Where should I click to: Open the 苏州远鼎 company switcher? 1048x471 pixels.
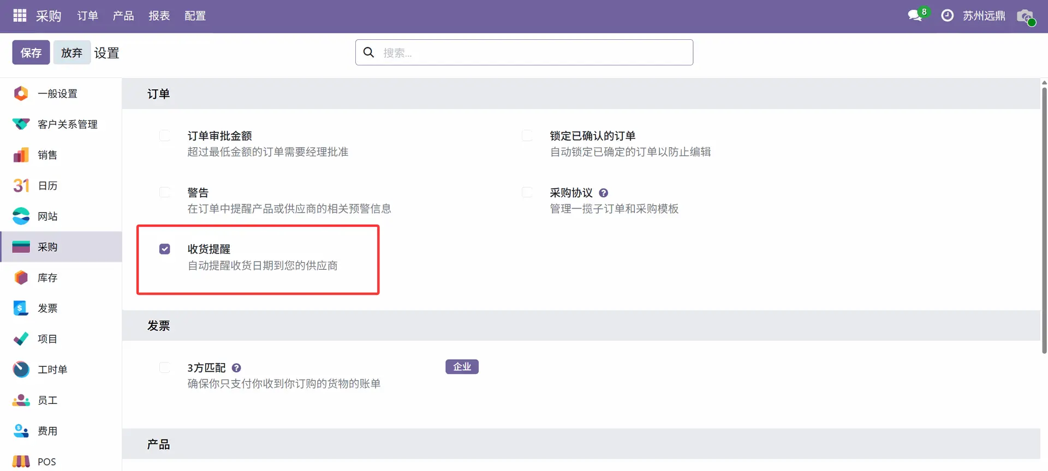click(984, 16)
